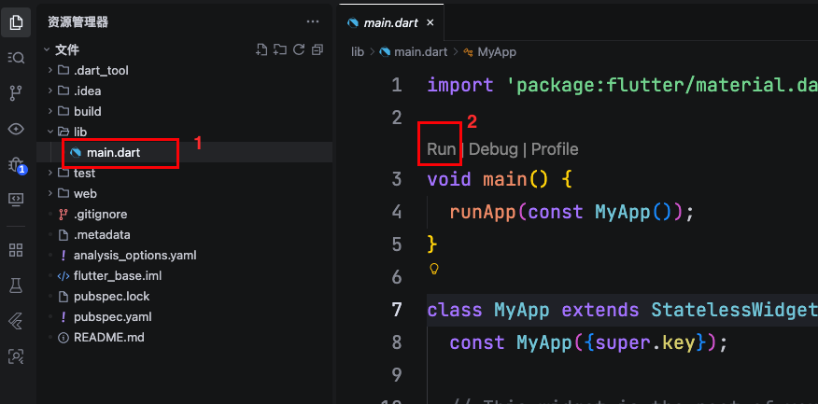Open the Source Control view
818x404 pixels.
pos(16,93)
